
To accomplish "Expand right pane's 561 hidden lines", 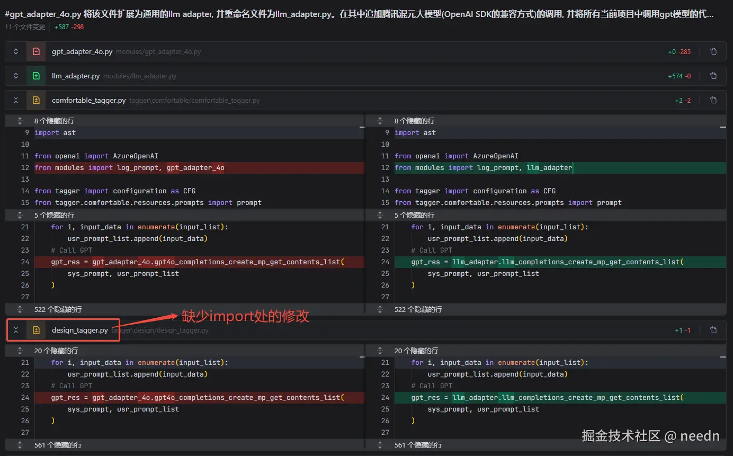I will (x=380, y=445).
